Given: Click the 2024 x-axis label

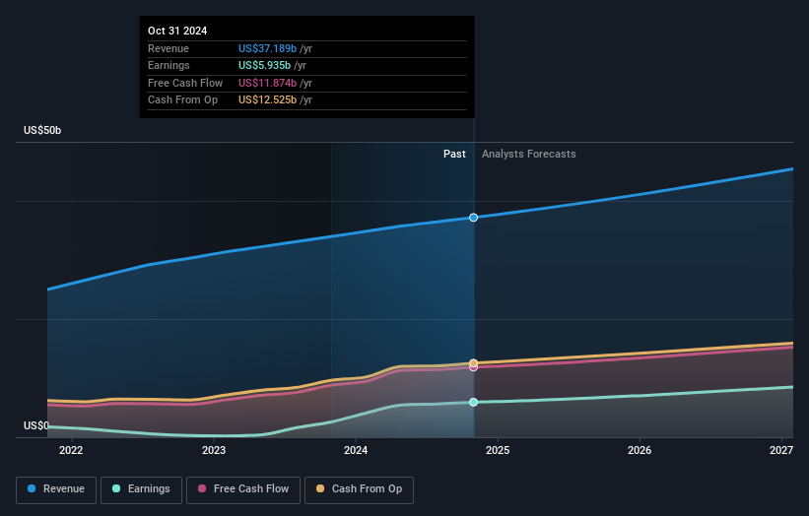Looking at the screenshot, I should [356, 451].
